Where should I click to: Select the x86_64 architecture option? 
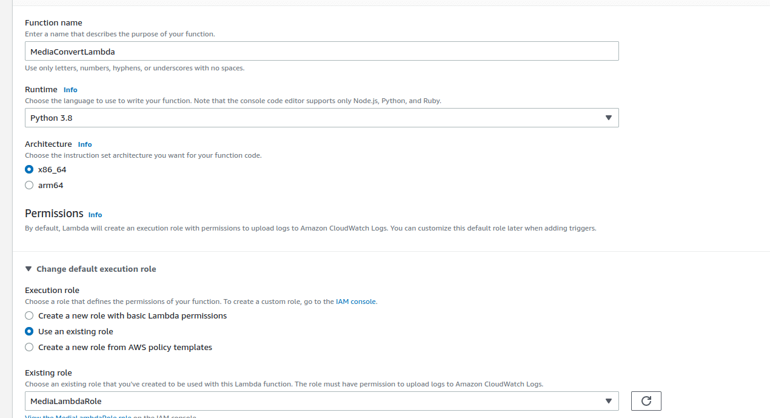[x=28, y=169]
